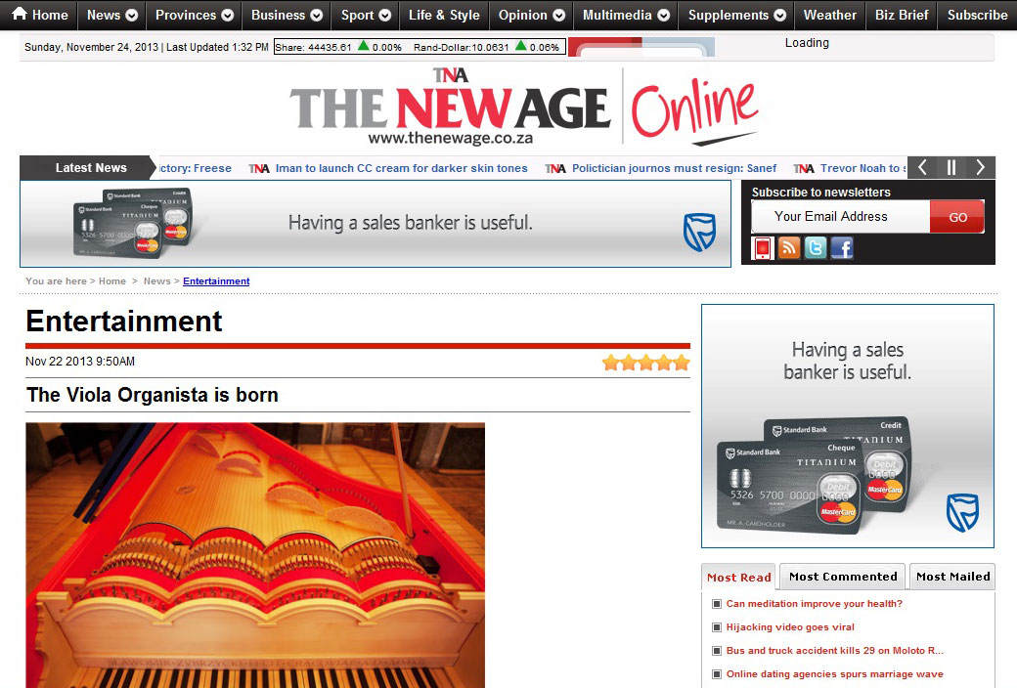The image size is (1017, 688).
Task: Open the Home breadcrumb link
Action: click(112, 281)
